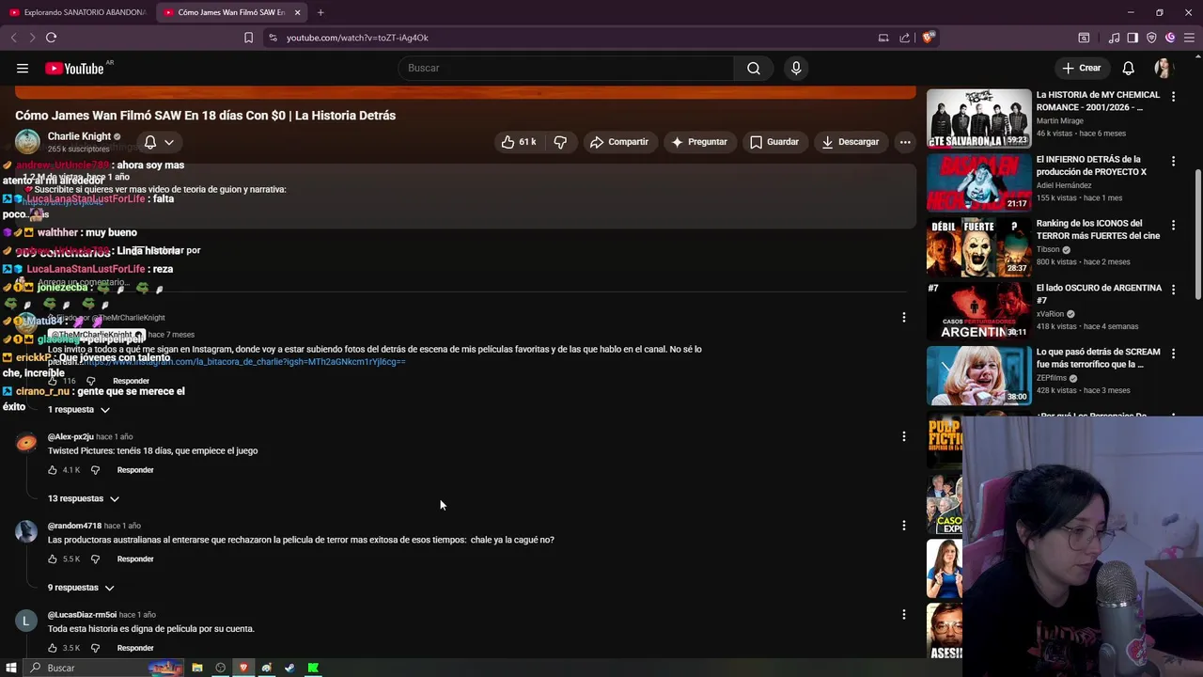
Task: Open options for MY CHEMICAL ROMANCE video
Action: tap(1173, 96)
